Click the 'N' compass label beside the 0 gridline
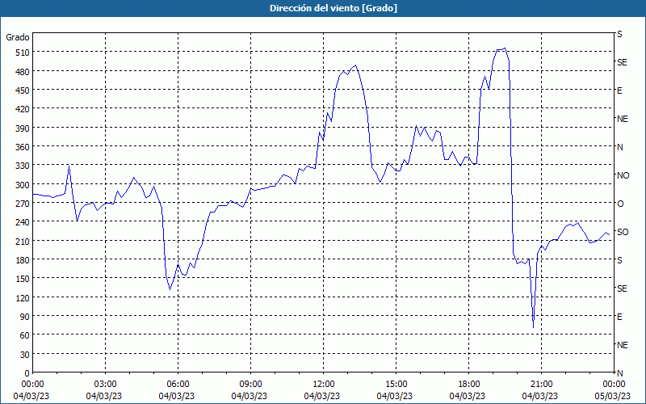The height and width of the screenshot is (404, 646). tap(619, 373)
